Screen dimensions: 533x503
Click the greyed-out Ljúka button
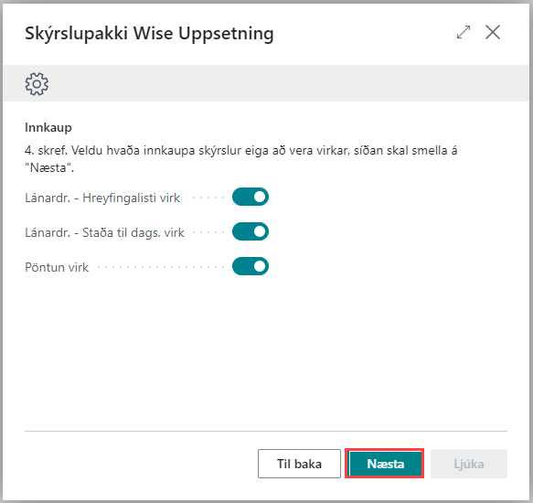pos(469,464)
